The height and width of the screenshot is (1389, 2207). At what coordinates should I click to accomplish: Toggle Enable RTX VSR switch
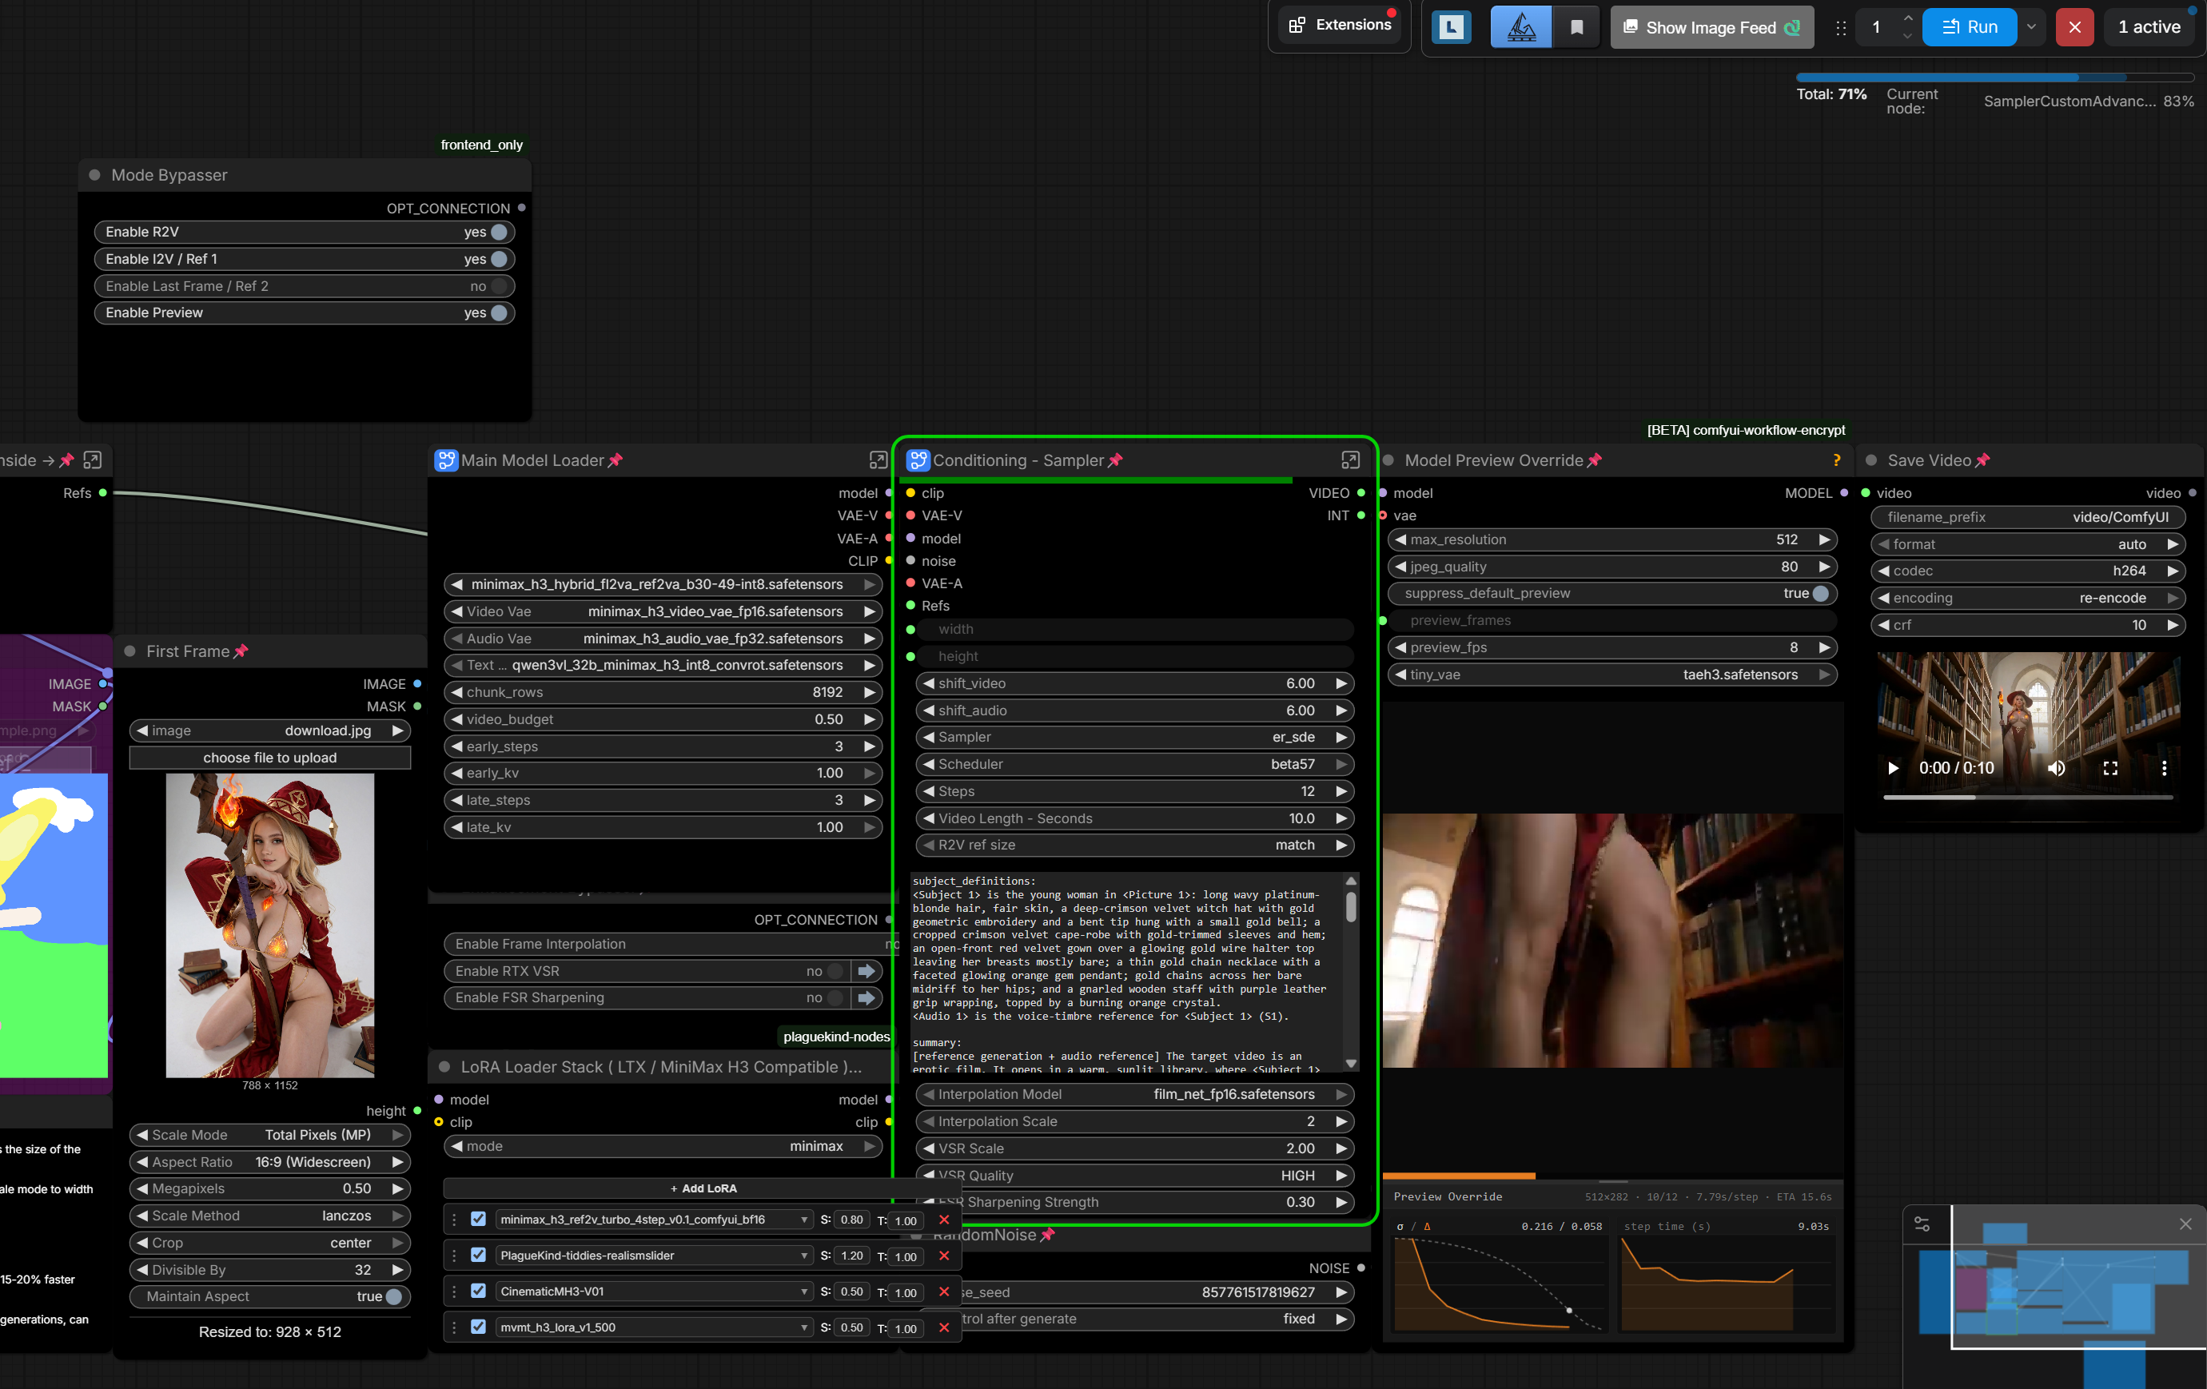click(834, 971)
